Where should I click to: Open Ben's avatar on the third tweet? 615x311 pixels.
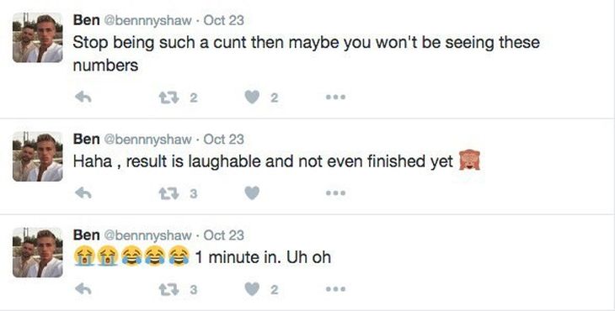point(38,253)
